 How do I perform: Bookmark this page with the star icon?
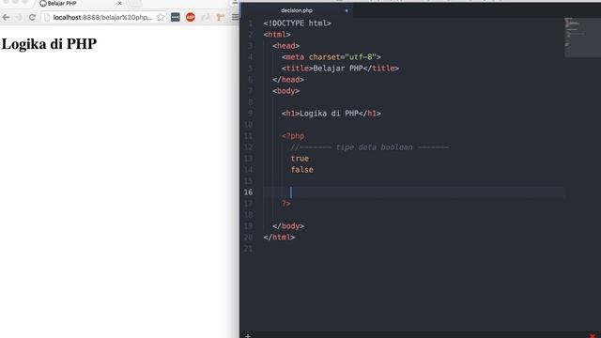click(x=161, y=17)
